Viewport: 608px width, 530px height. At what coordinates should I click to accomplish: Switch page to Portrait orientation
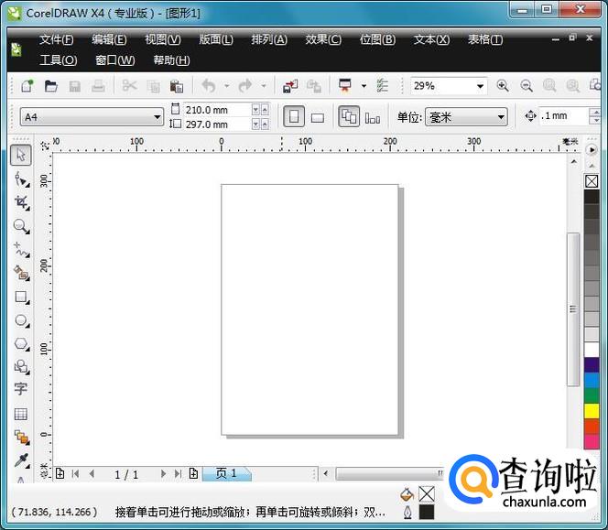[x=294, y=117]
